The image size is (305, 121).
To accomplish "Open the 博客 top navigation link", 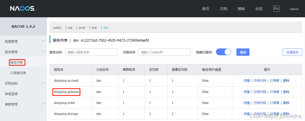I will (241, 9).
